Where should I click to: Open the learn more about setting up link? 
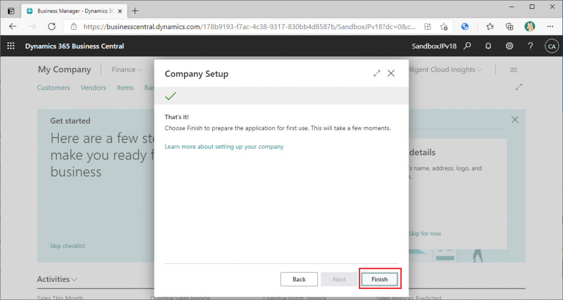pyautogui.click(x=224, y=146)
